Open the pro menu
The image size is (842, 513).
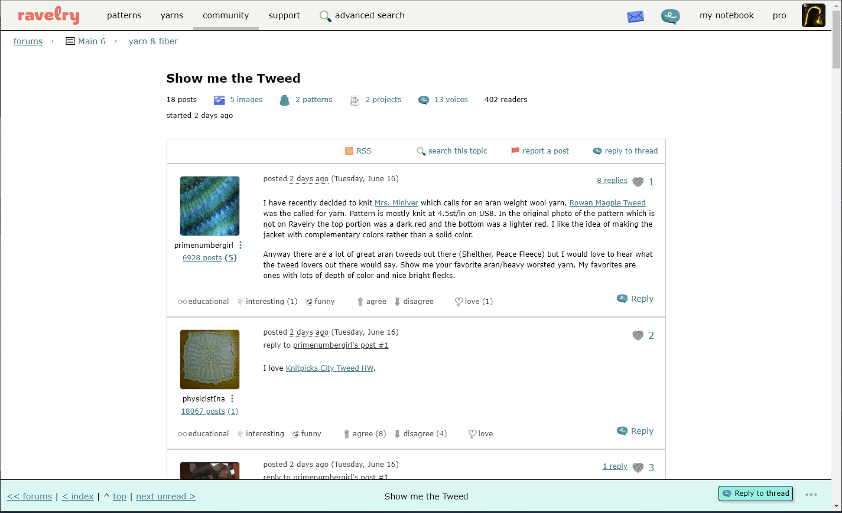(779, 15)
